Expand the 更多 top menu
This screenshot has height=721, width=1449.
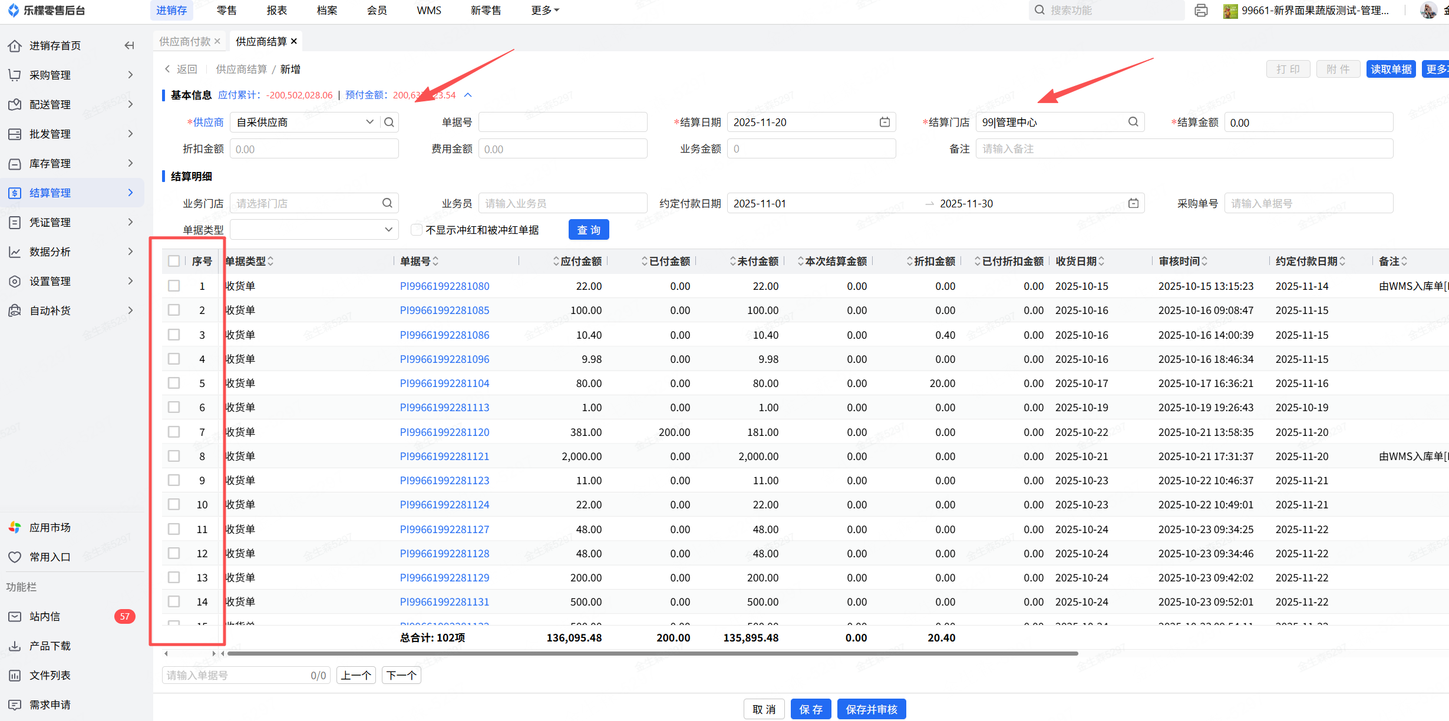(x=544, y=11)
